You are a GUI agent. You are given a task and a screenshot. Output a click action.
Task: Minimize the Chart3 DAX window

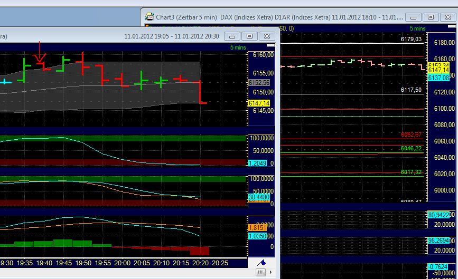(x=413, y=17)
